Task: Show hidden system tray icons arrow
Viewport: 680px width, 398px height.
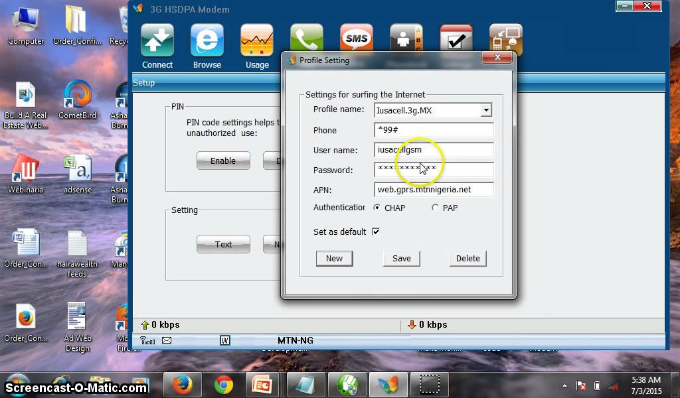Action: 564,385
